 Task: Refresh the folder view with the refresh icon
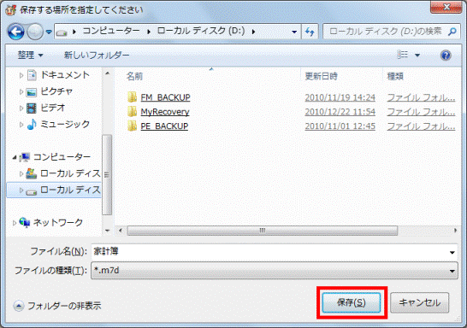coord(310,32)
